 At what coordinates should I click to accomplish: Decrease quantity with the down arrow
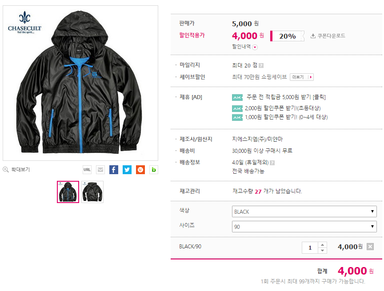click(323, 251)
